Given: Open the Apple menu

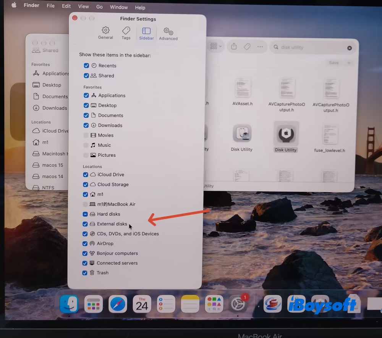Looking at the screenshot, I should 14,5.
